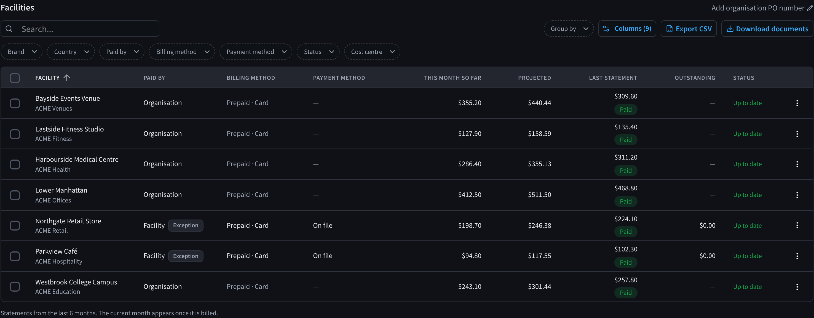Open row menu for Lower Manhattan

797,195
